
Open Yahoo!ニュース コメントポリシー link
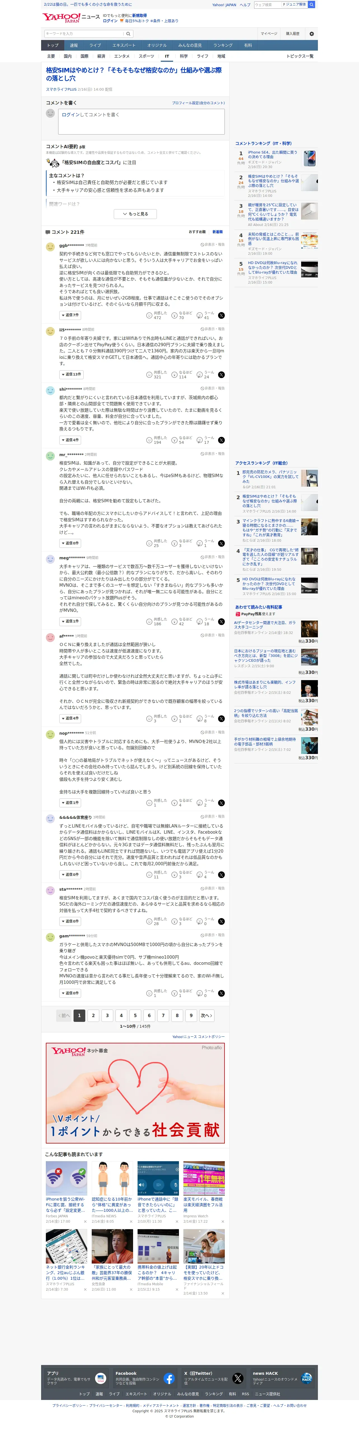(x=198, y=1037)
